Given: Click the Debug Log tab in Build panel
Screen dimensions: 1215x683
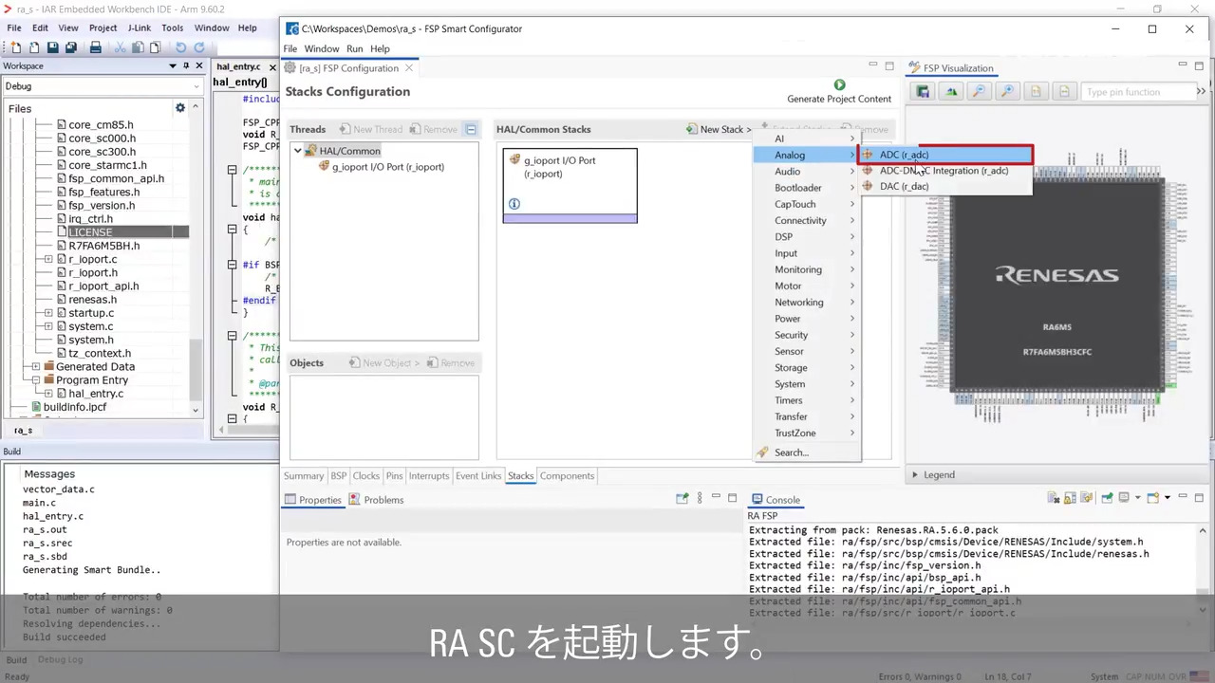Looking at the screenshot, I should [60, 659].
